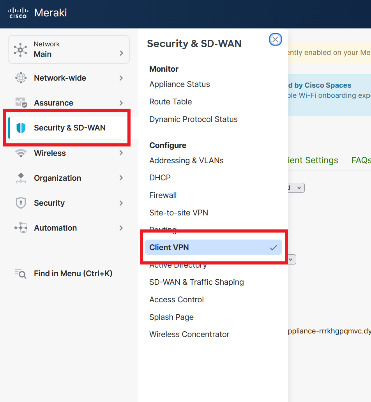
Task: Click the Meraki brand text
Action: (x=51, y=13)
